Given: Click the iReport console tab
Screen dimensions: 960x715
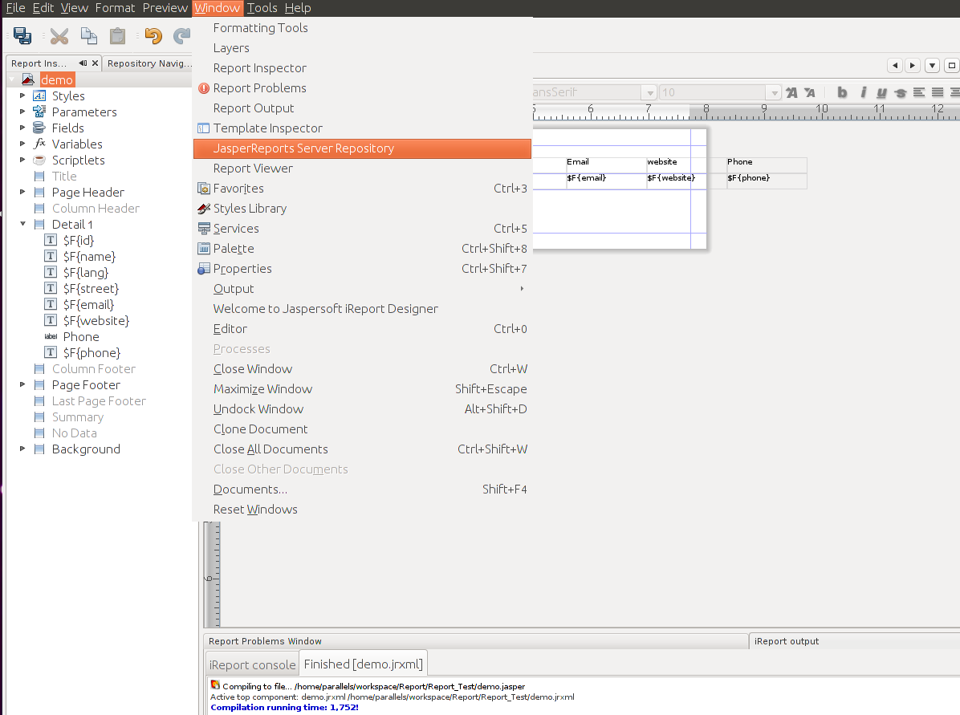Looking at the screenshot, I should tap(252, 664).
